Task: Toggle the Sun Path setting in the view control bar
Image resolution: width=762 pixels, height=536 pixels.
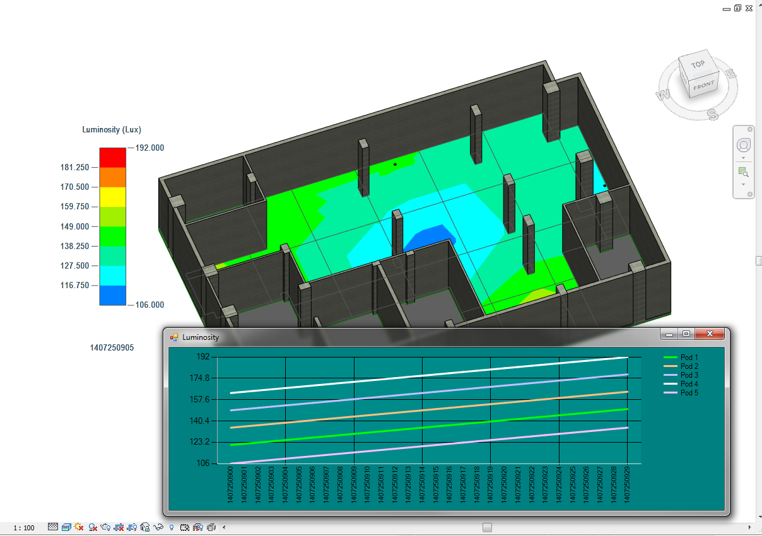Action: pos(78,527)
